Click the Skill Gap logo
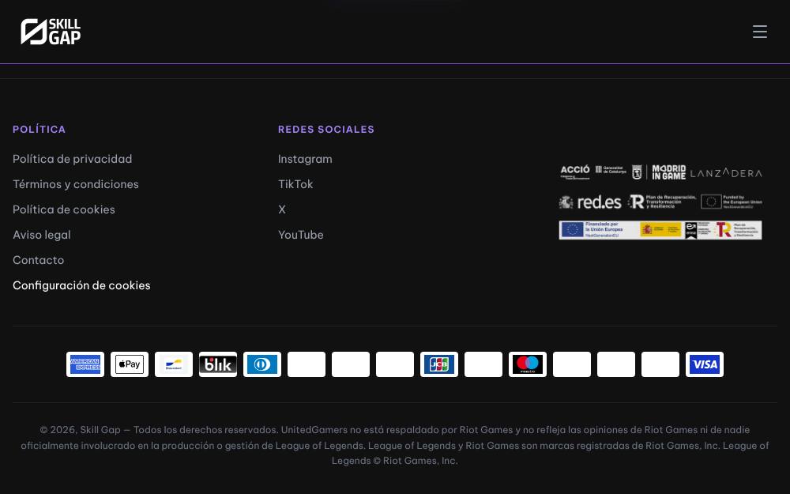 pyautogui.click(x=51, y=32)
